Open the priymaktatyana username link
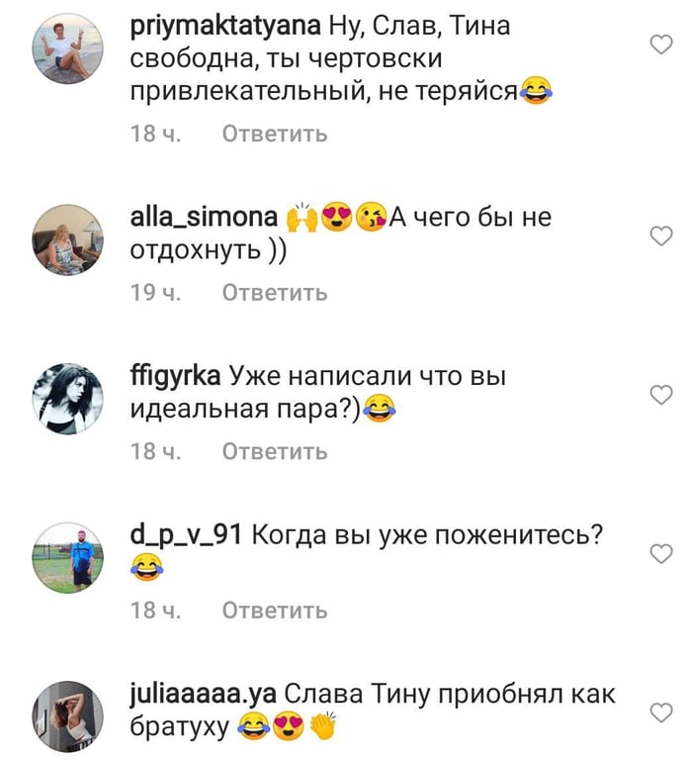 (225, 27)
